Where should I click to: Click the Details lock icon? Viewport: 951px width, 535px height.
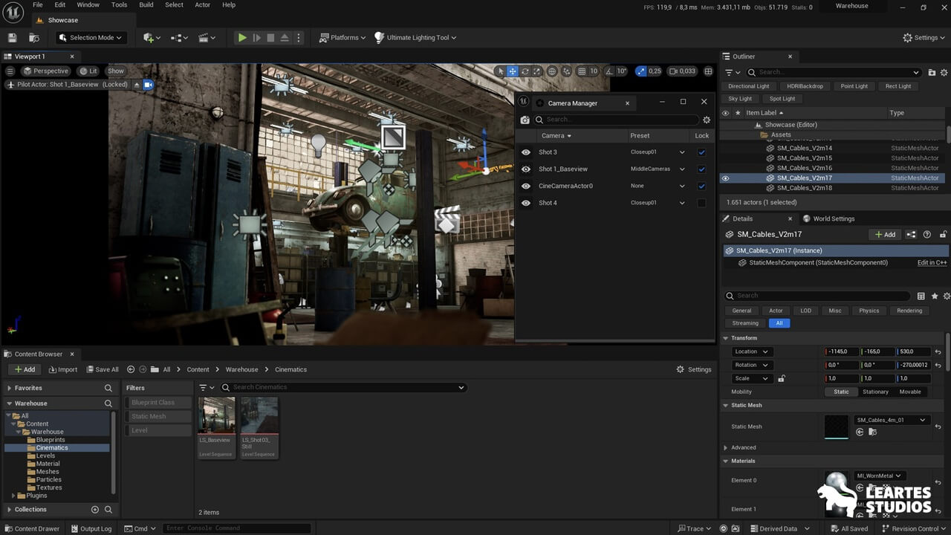(x=944, y=235)
